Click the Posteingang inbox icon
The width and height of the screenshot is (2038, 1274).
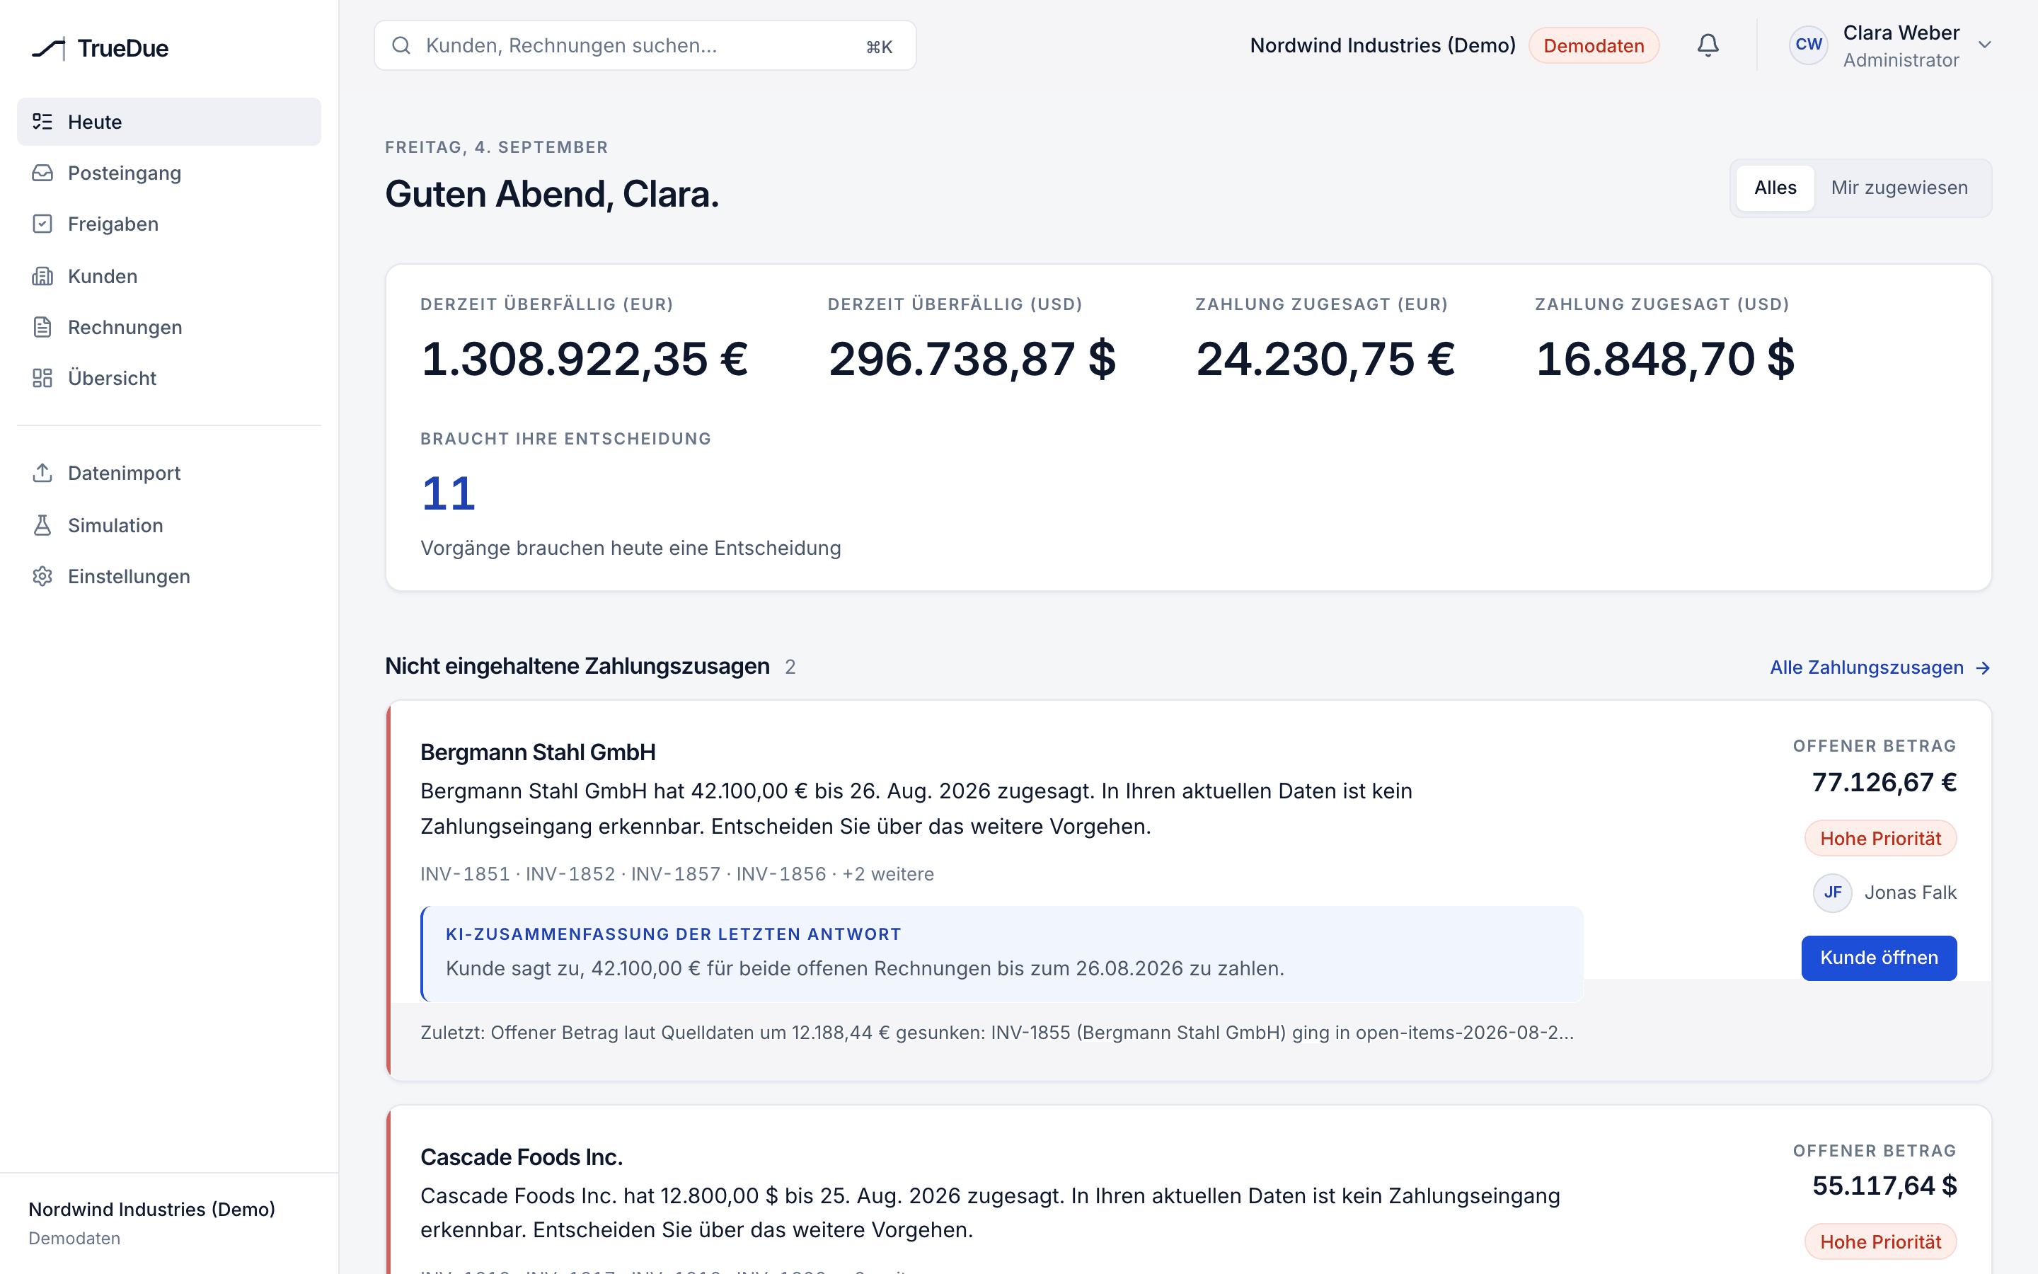point(42,173)
